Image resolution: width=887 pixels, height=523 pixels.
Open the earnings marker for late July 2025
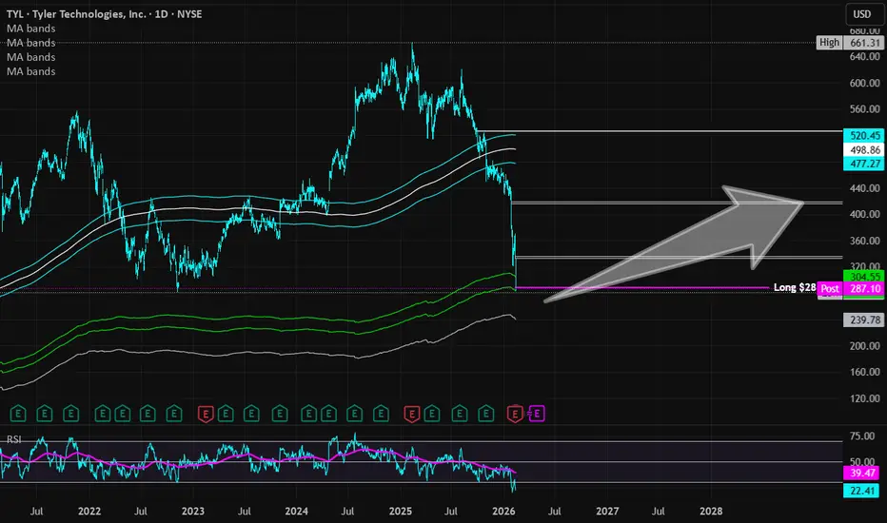tap(460, 414)
